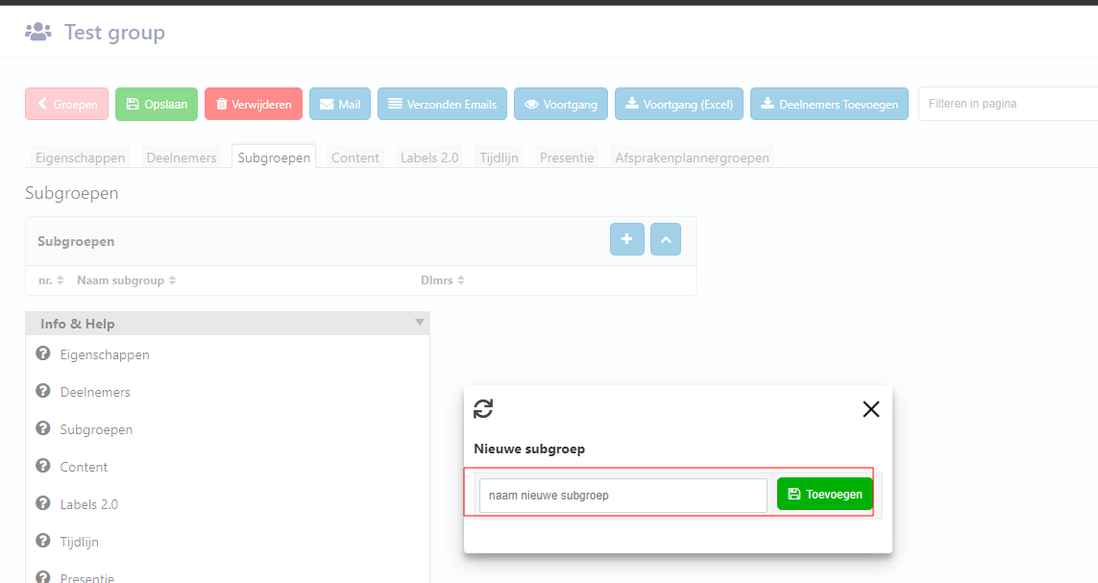Collapse the Info & Help section
The height and width of the screenshot is (583, 1098).
click(x=419, y=323)
